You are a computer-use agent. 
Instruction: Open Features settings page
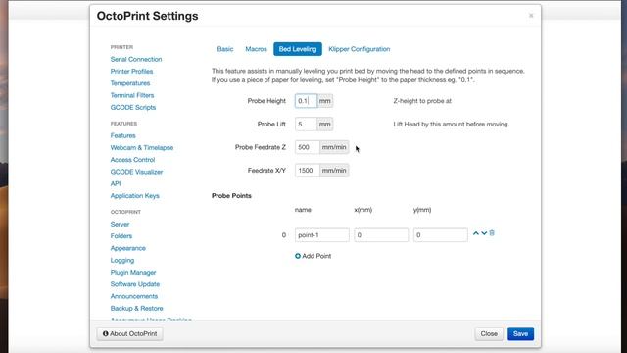122,135
